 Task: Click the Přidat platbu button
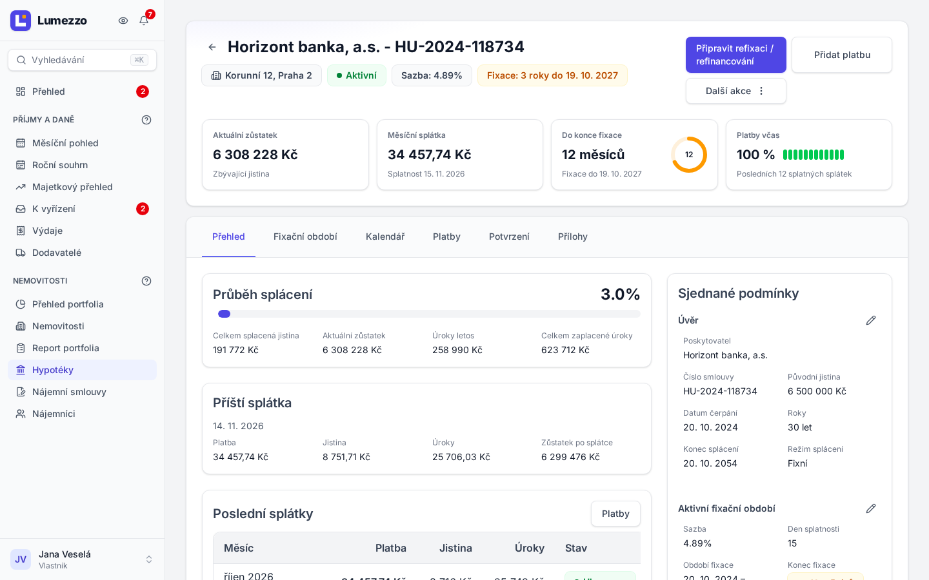tap(842, 55)
